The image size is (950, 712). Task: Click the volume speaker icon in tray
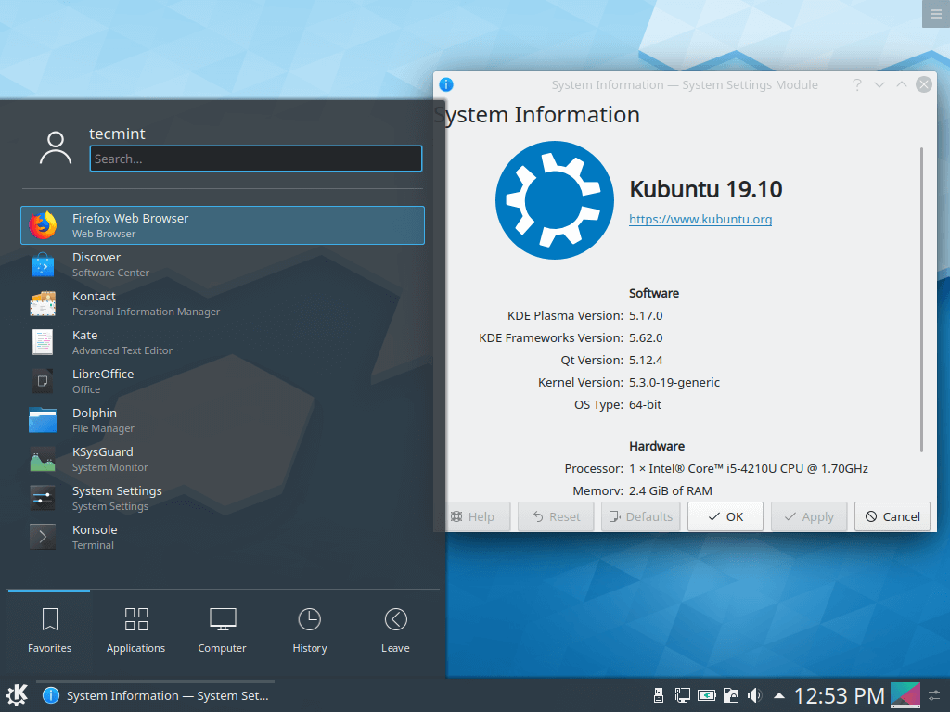(x=755, y=695)
